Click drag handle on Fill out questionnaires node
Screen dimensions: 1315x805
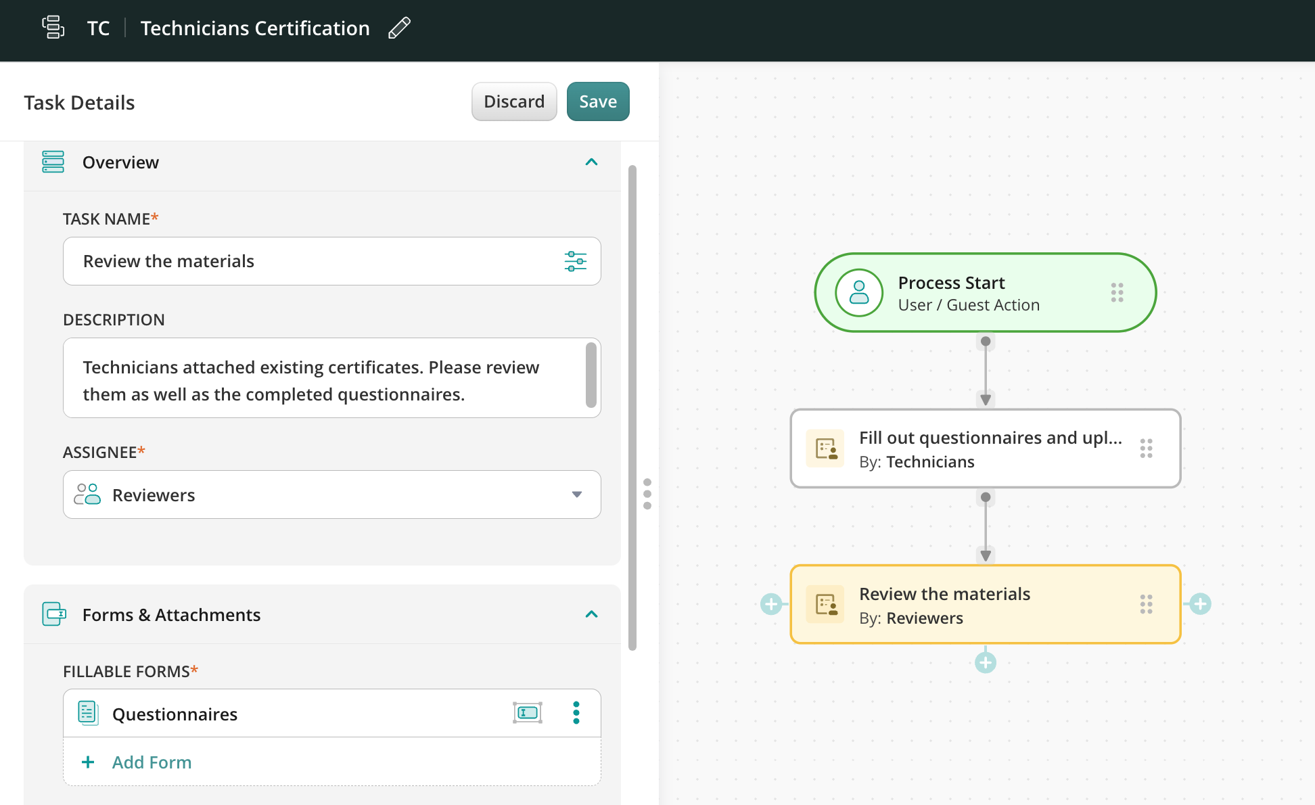[1146, 448]
